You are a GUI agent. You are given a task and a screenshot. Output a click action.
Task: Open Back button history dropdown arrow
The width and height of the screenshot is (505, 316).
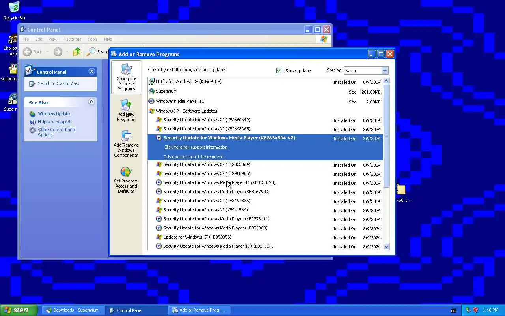coord(47,52)
